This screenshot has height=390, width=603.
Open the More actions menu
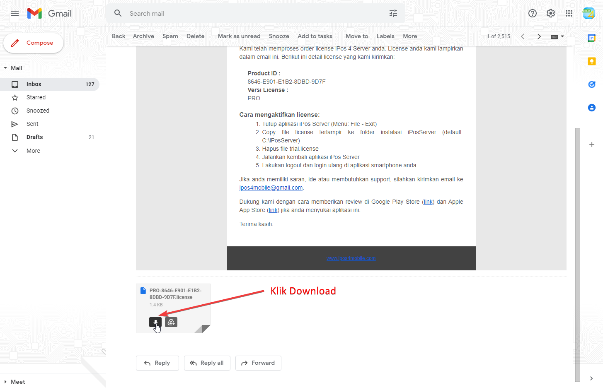tap(410, 36)
